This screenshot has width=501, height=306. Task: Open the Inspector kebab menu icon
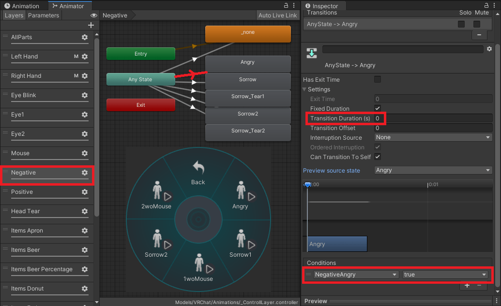point(495,4)
